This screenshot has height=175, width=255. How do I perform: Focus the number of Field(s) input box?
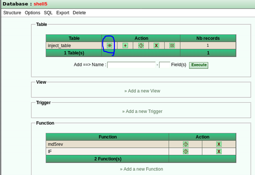tap(165, 65)
